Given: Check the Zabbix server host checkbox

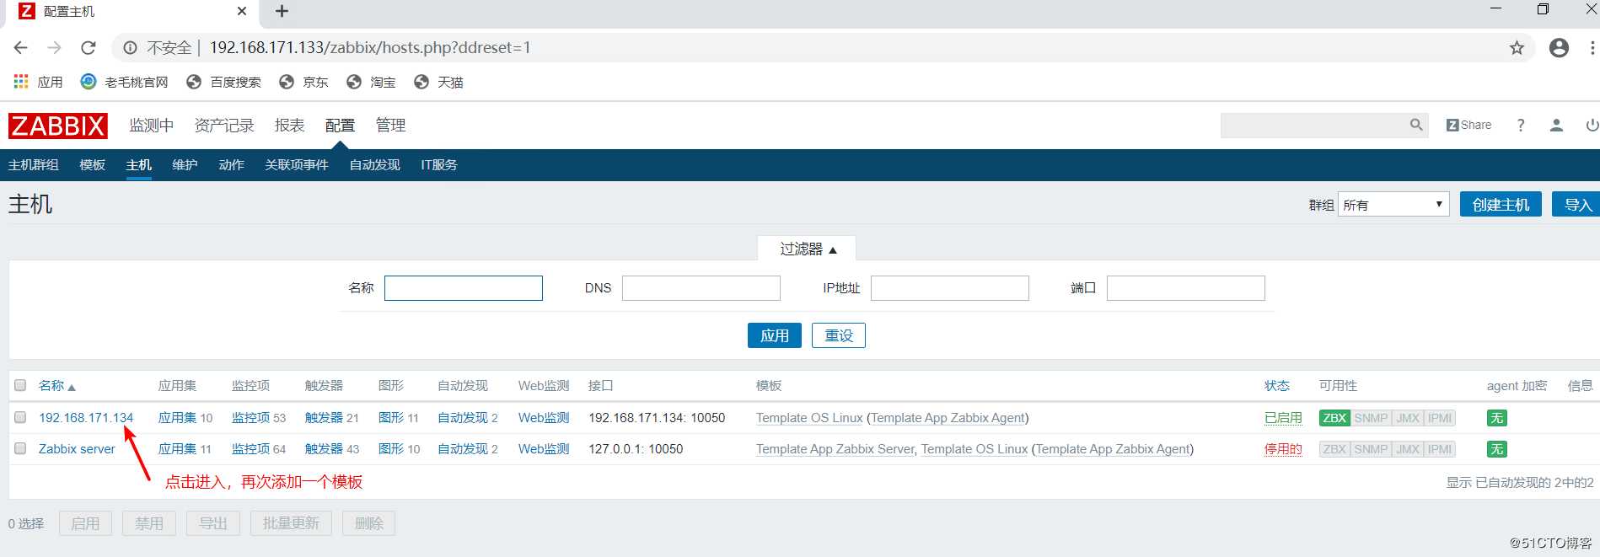Looking at the screenshot, I should pos(20,448).
